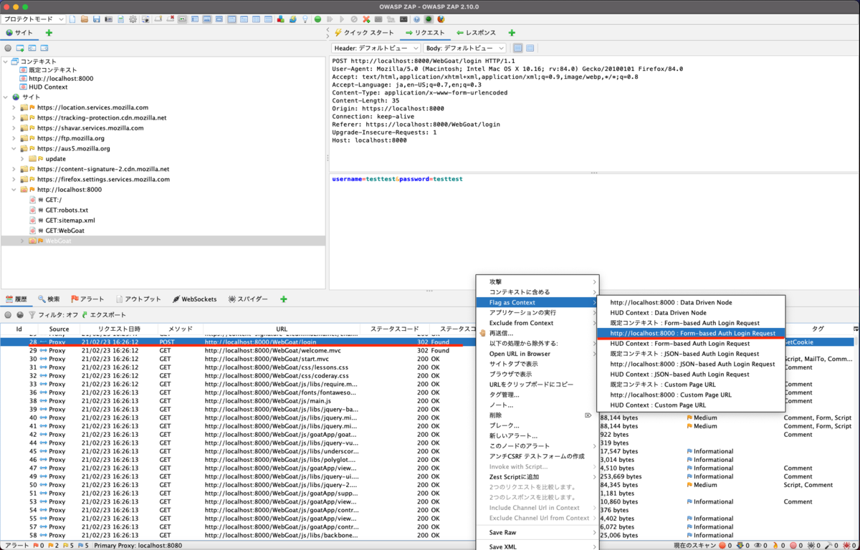This screenshot has width=860, height=550.
Task: Click the blue help question mark icon
Action: click(416, 19)
